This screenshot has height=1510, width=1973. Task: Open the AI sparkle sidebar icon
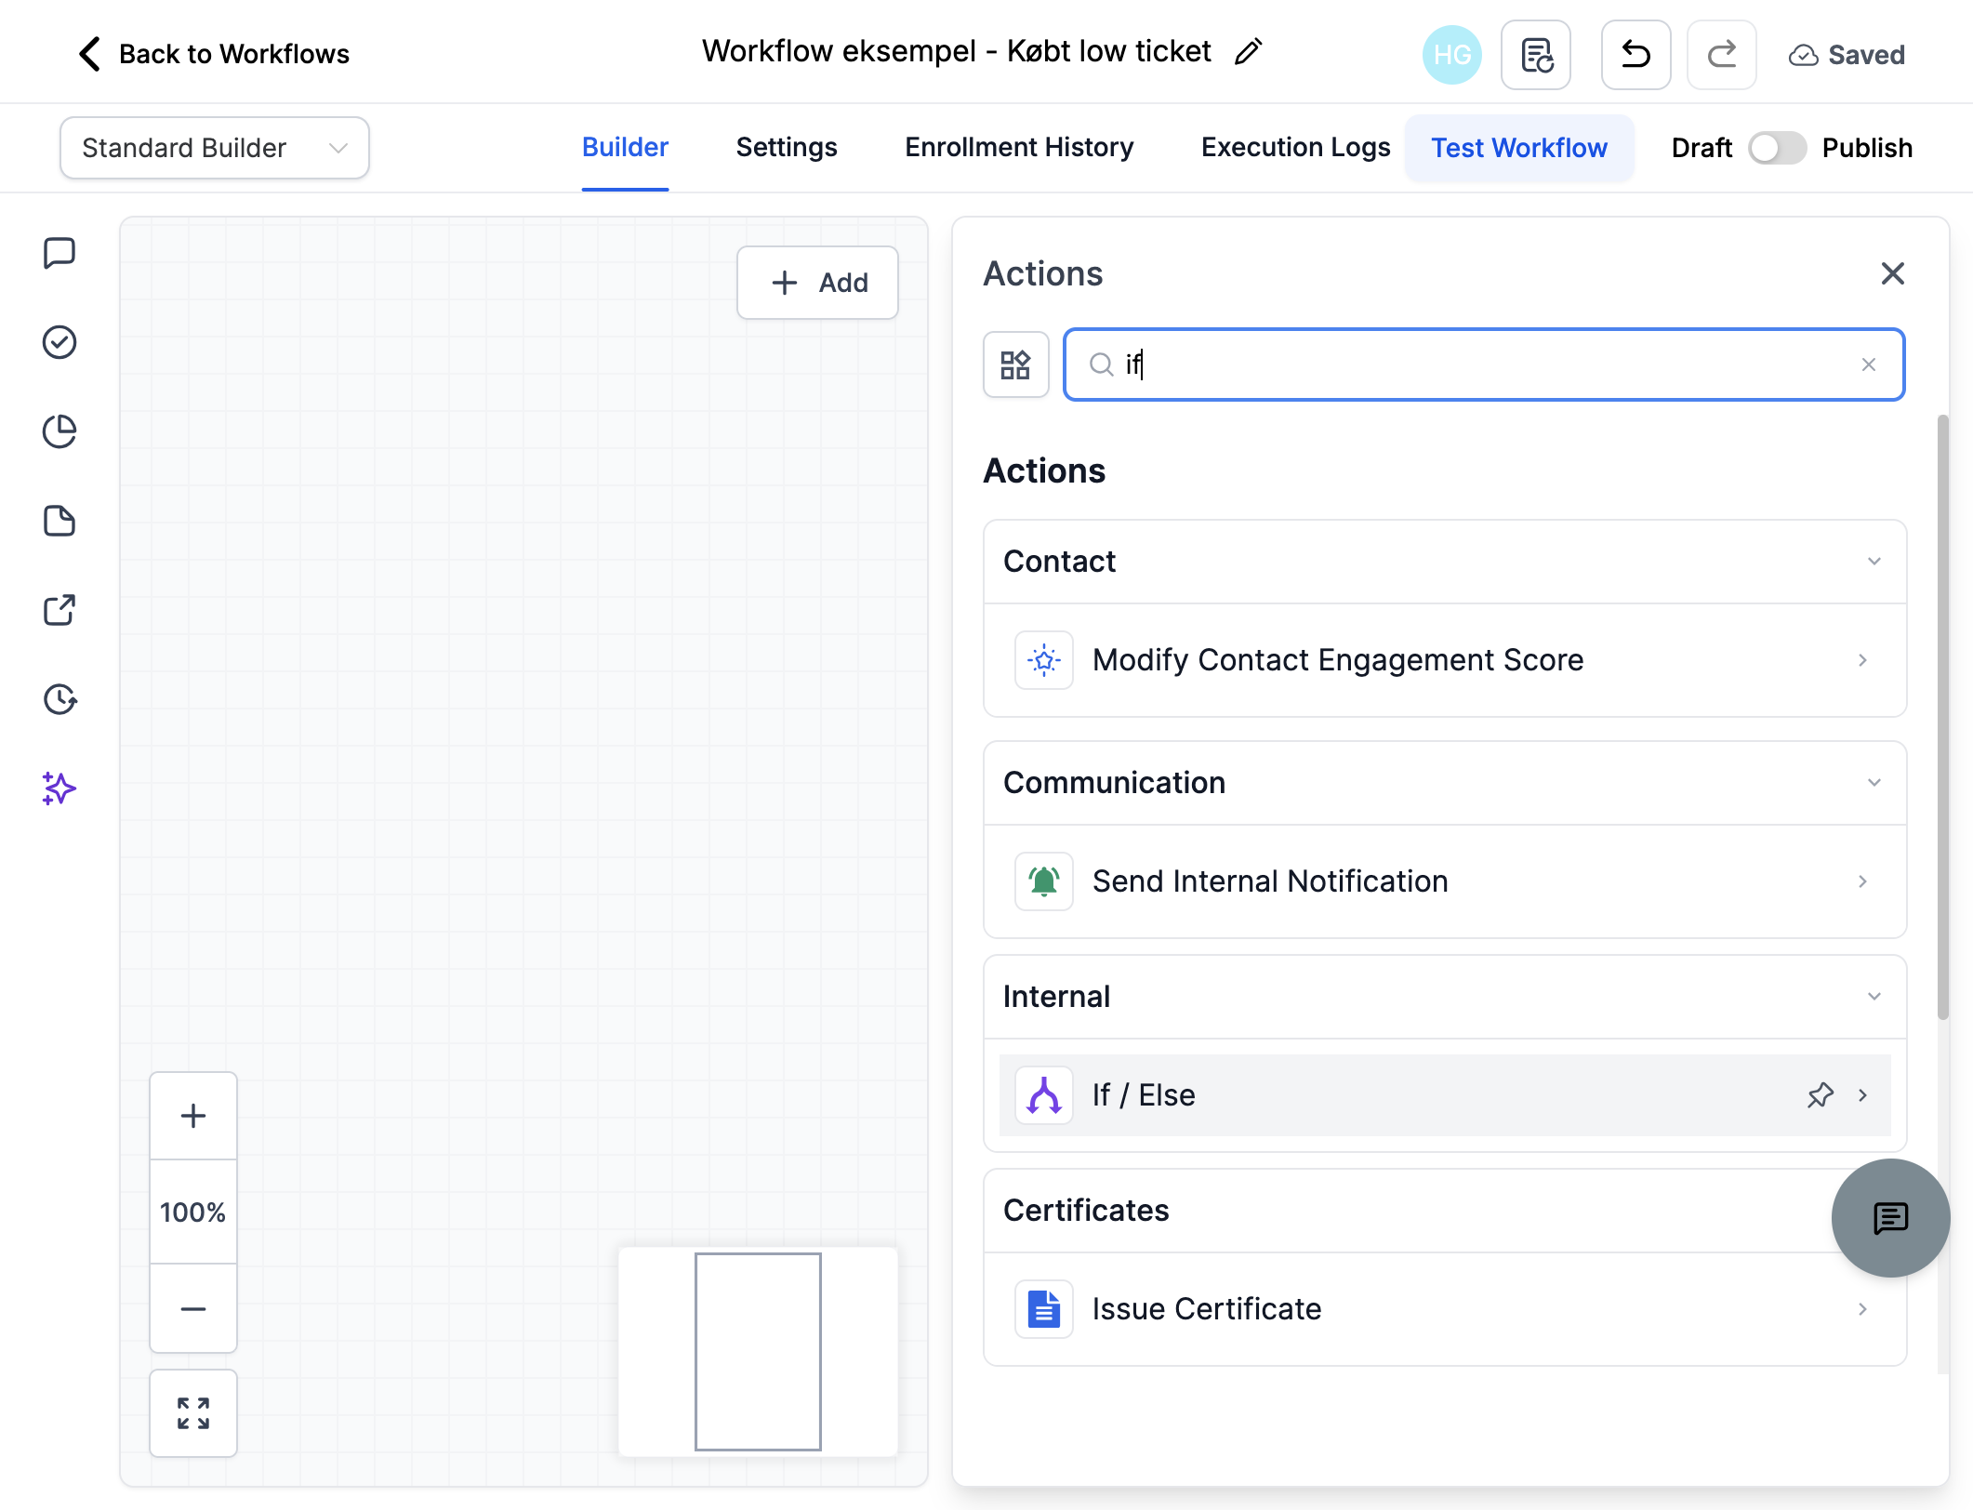tap(60, 788)
